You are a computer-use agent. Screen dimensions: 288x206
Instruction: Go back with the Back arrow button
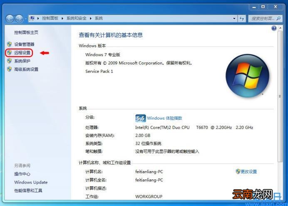[10, 19]
